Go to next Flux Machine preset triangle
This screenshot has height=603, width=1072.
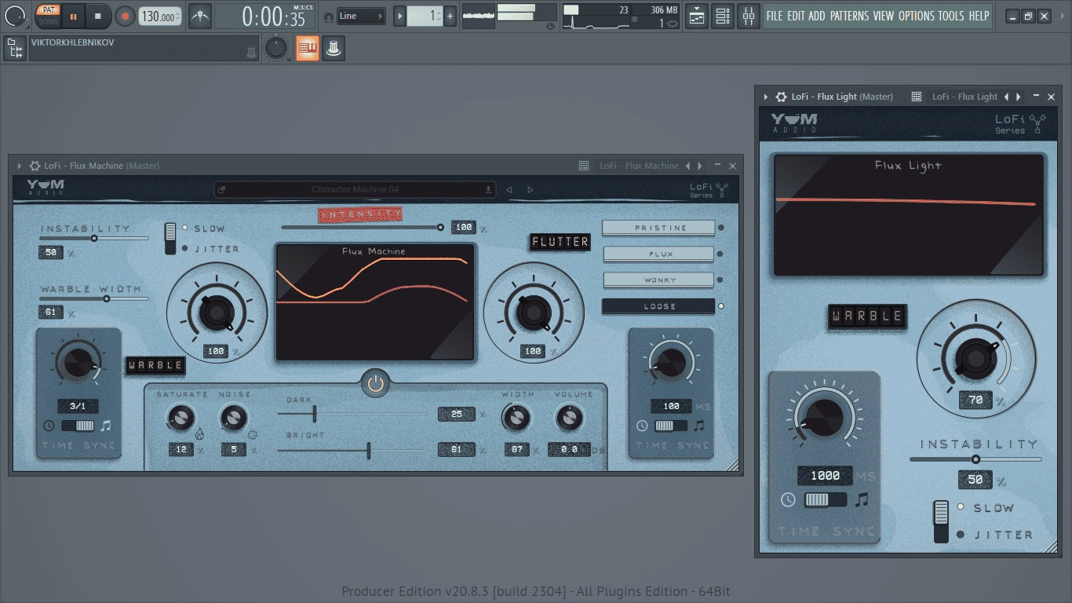tap(530, 189)
